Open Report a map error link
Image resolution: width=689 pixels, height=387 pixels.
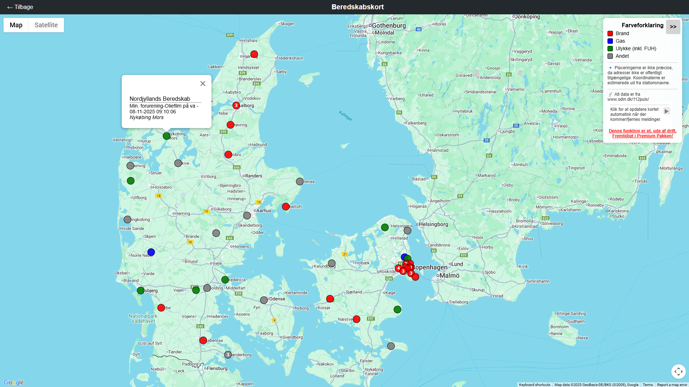coord(672,385)
